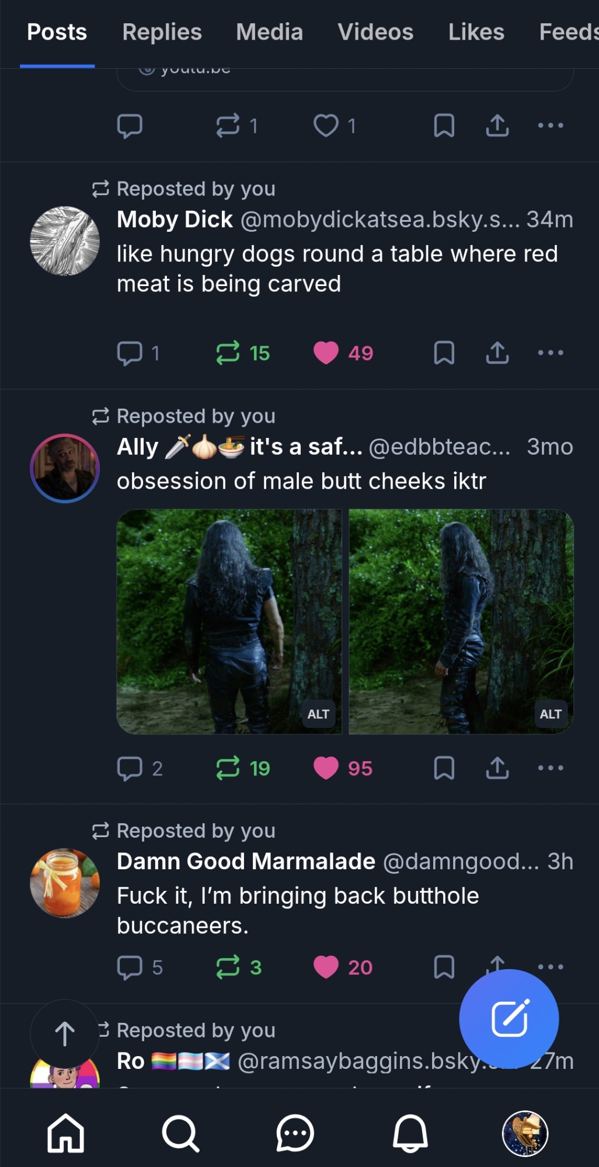This screenshot has width=599, height=1167.
Task: Open more options on the topmost post
Action: 551,126
